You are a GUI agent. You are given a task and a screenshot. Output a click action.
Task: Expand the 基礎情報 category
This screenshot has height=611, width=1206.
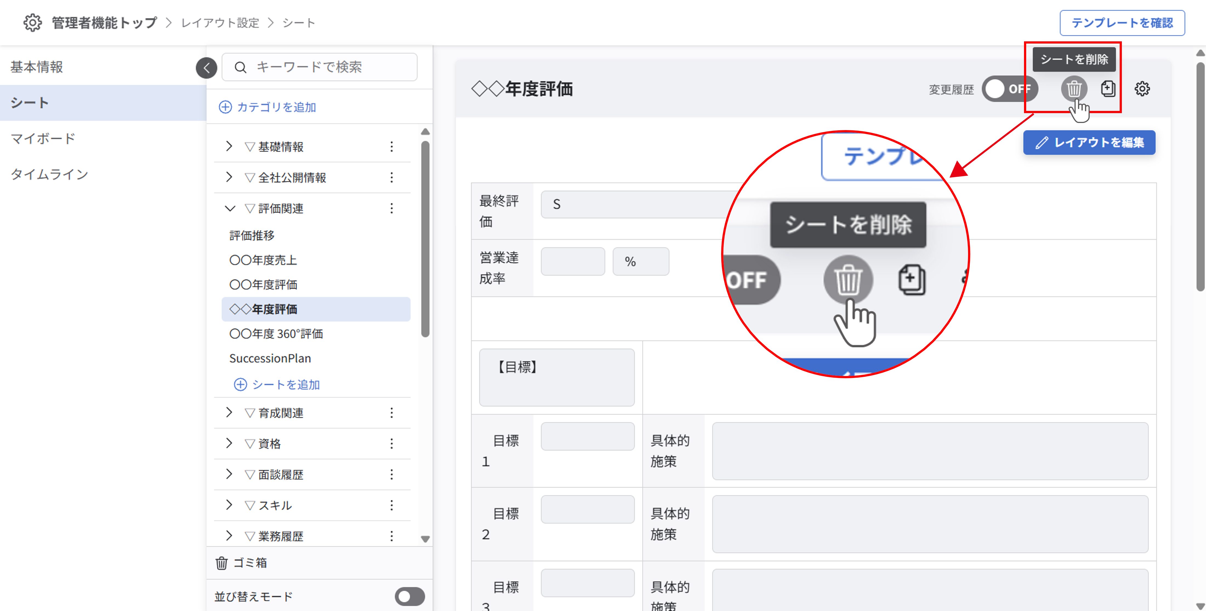click(229, 147)
